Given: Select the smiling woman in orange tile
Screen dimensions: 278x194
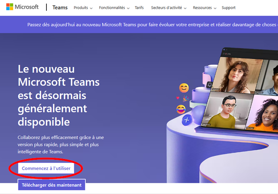Looking at the screenshot, I should click(x=263, y=114).
